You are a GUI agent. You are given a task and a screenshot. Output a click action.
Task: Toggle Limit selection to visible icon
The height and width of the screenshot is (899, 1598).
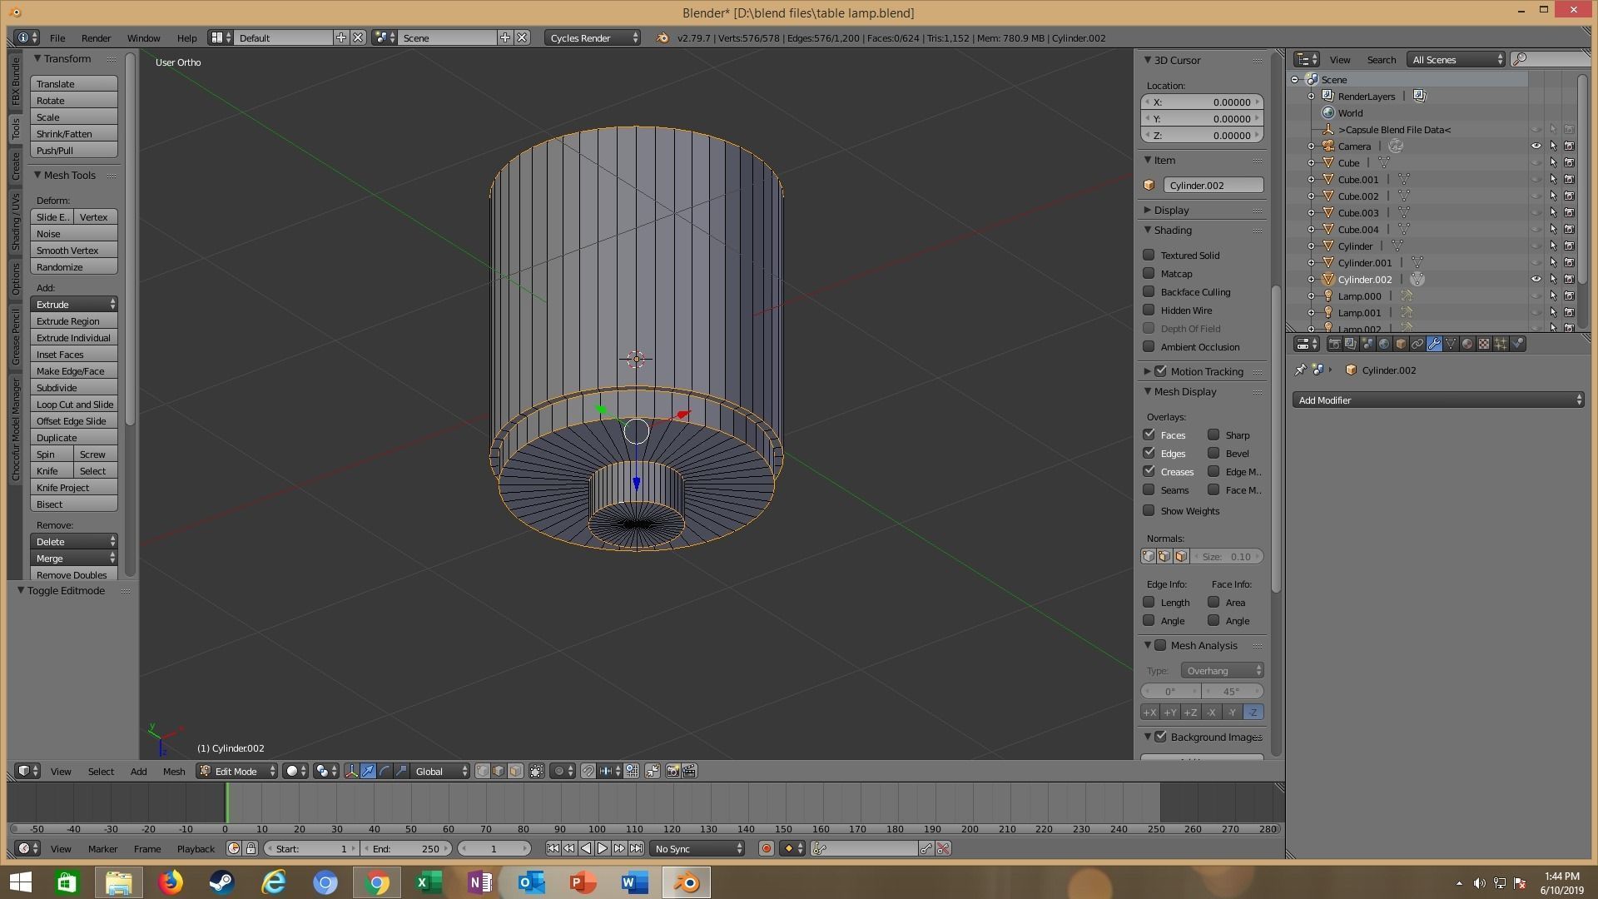click(537, 771)
